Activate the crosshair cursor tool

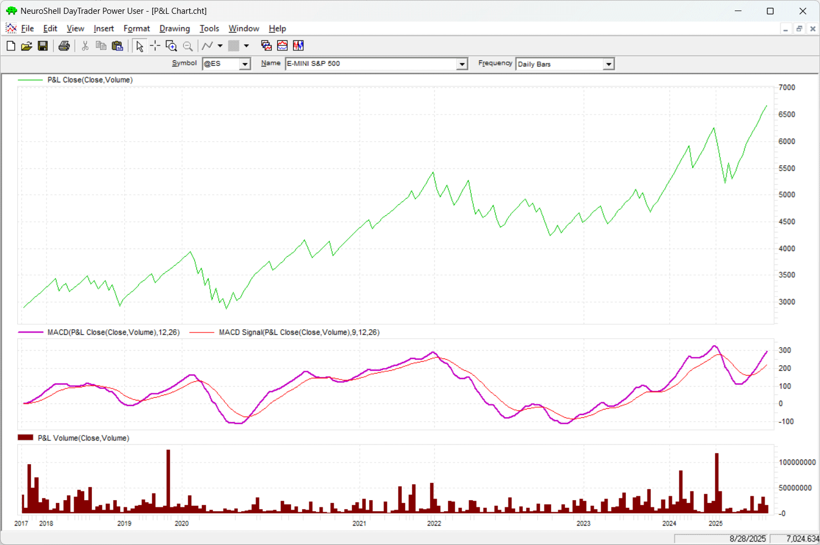click(x=155, y=46)
